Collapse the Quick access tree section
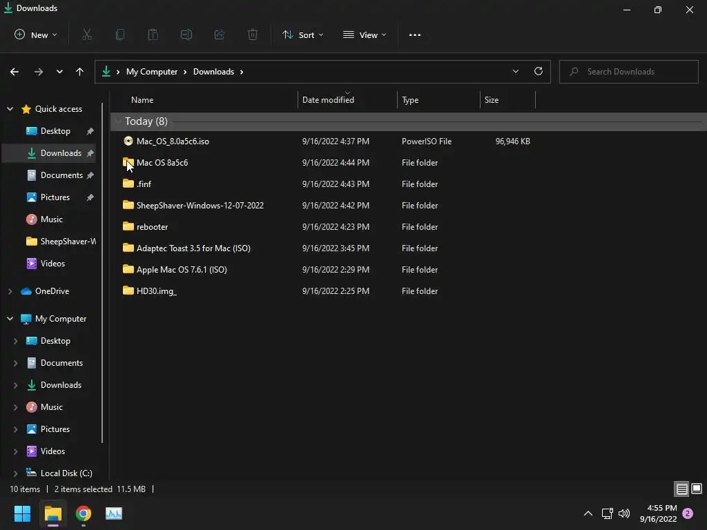The image size is (707, 530). pyautogui.click(x=10, y=108)
